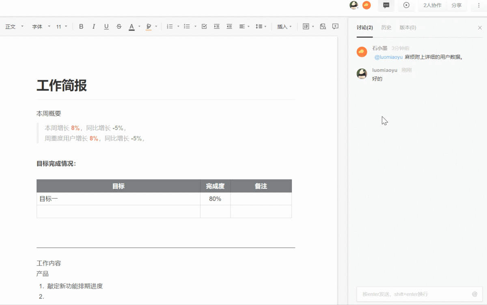
Task: Increase the paragraph indent
Action: (217, 26)
